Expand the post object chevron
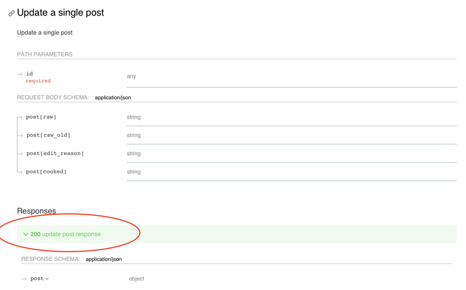The width and height of the screenshot is (466, 290). coord(47,279)
